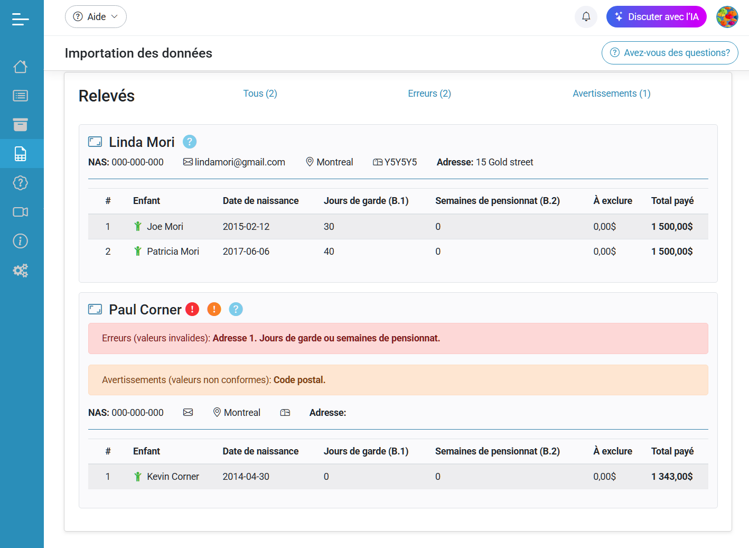The height and width of the screenshot is (548, 749).
Task: Click the orange warning badge beside Paul Corner
Action: click(x=214, y=309)
